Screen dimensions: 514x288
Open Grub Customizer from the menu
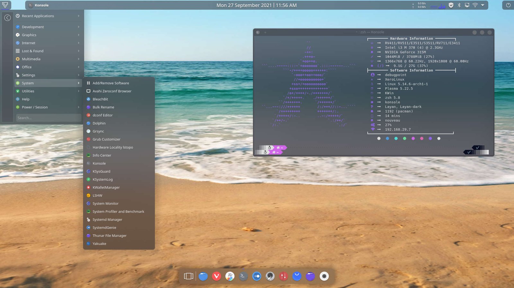click(x=106, y=139)
